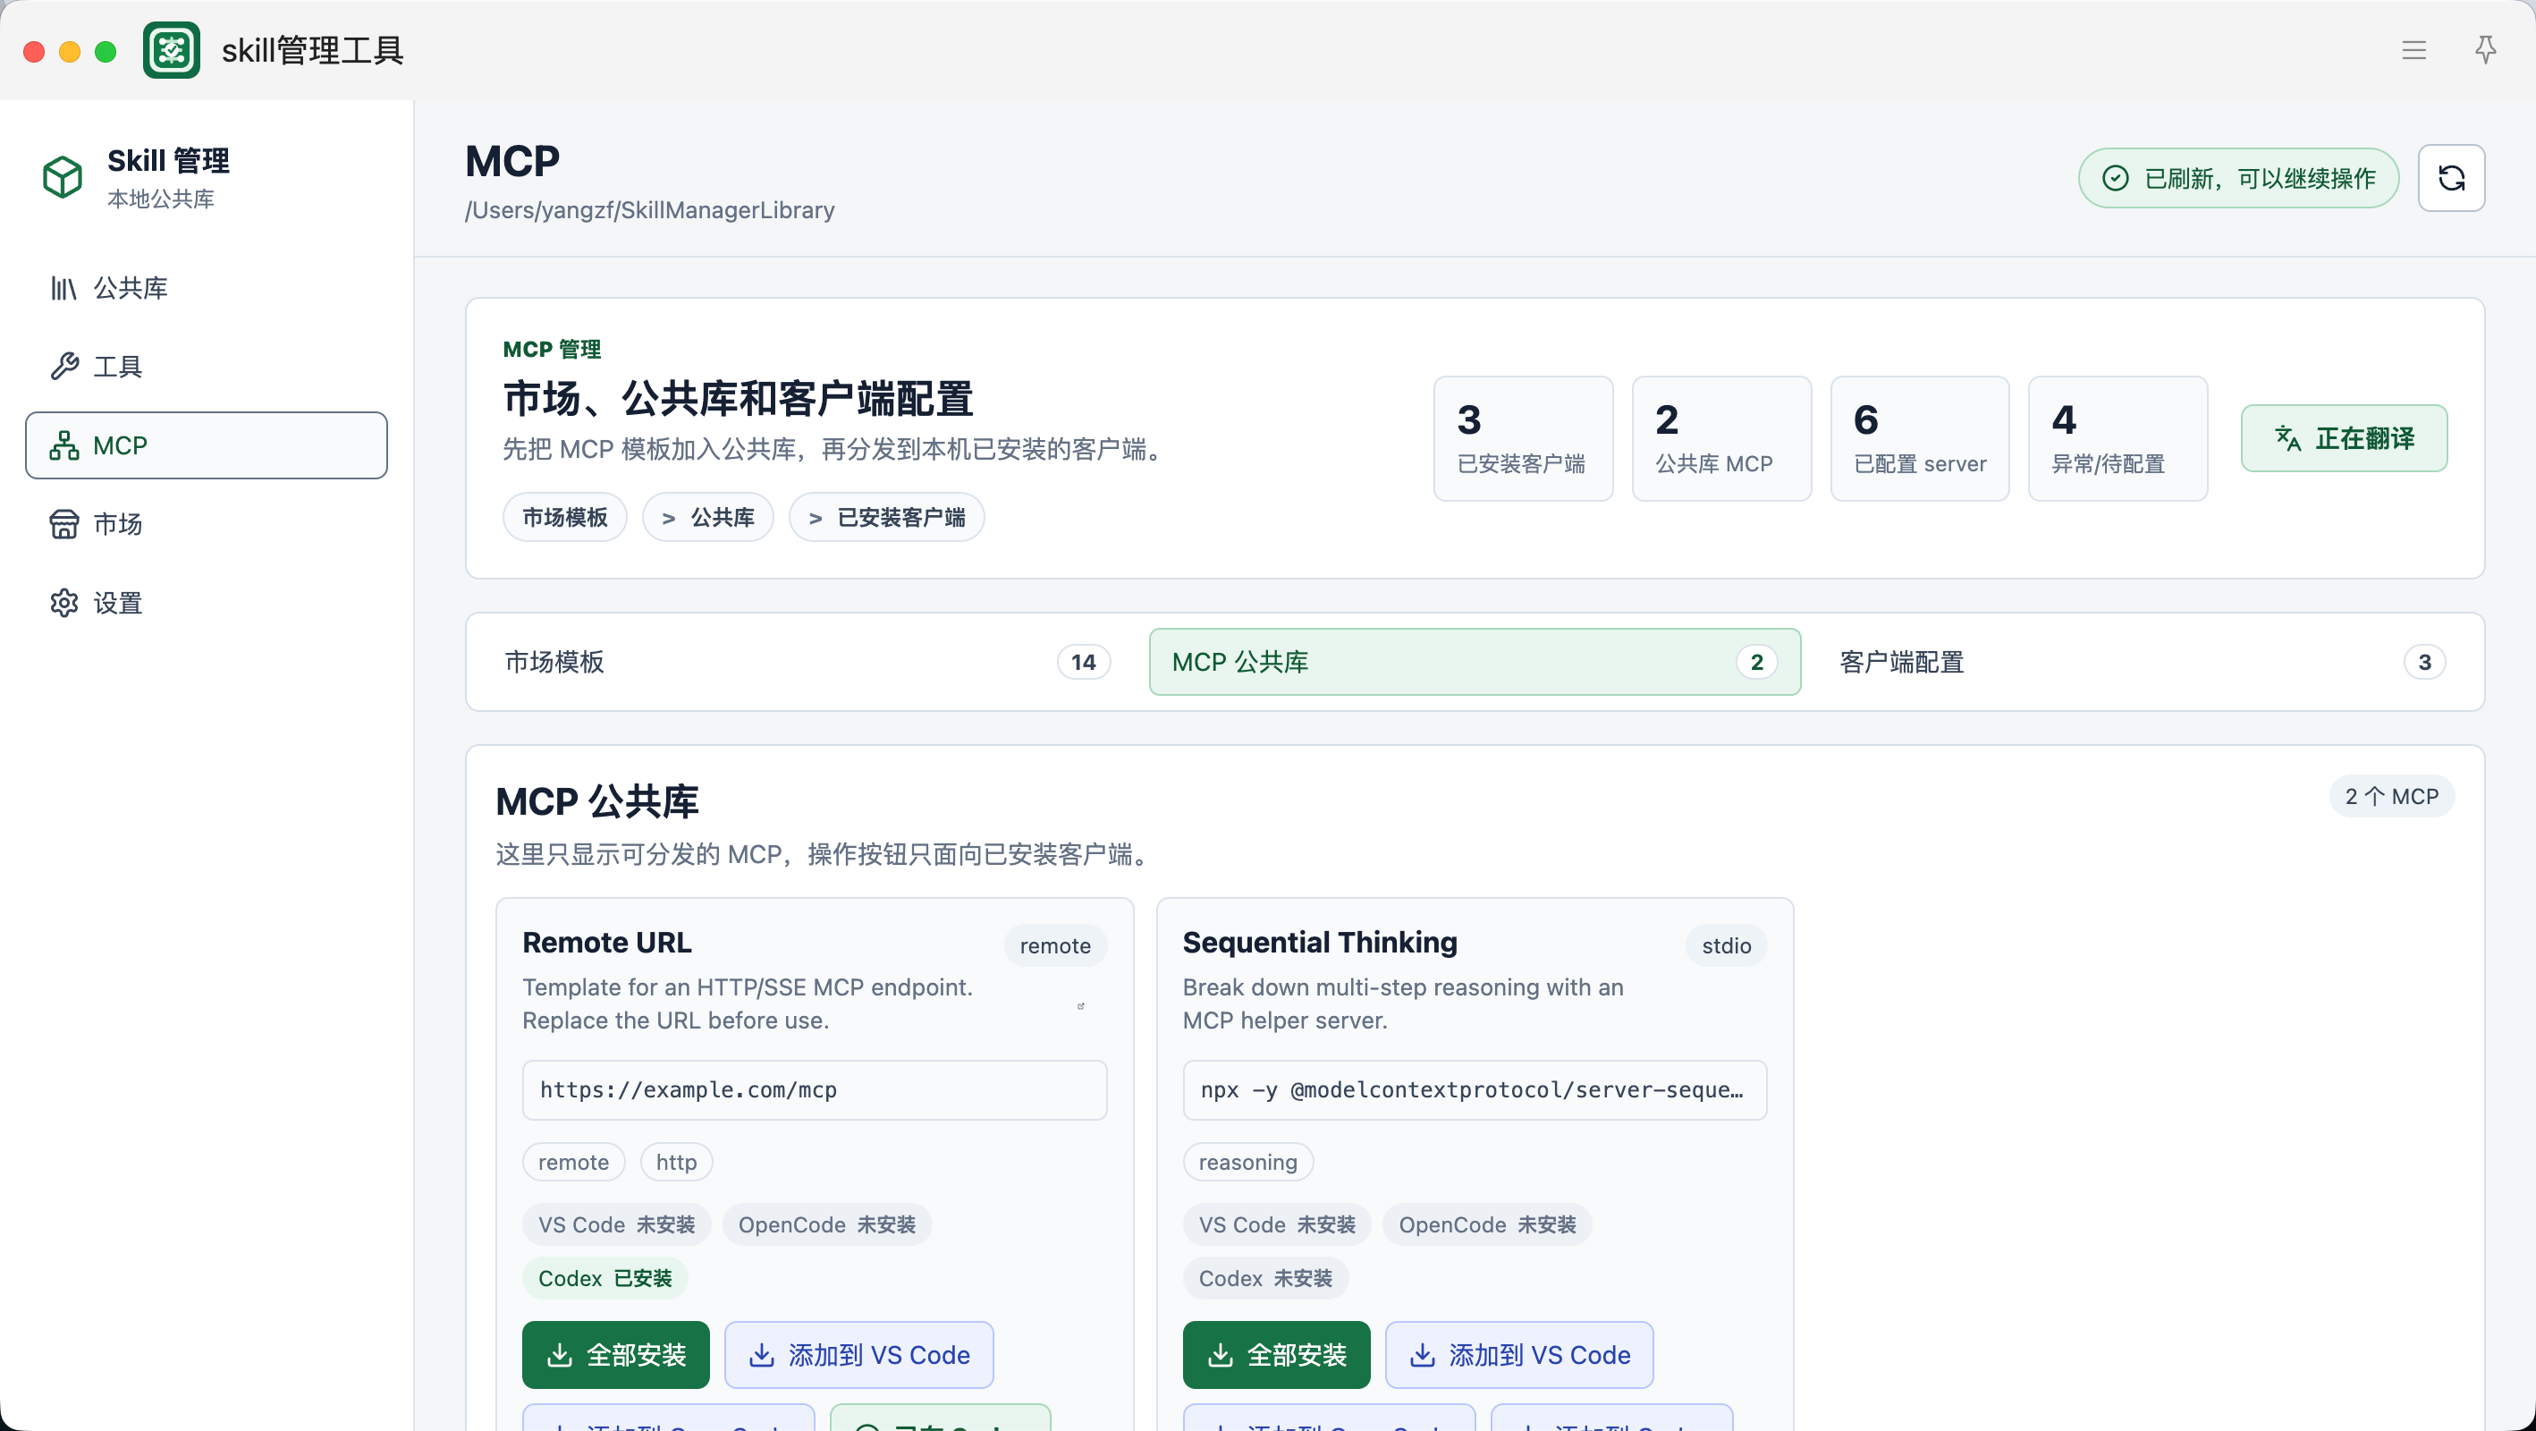Click 全部安装 on the Sequential Thinking card
This screenshot has height=1431, width=2536.
coord(1276,1355)
